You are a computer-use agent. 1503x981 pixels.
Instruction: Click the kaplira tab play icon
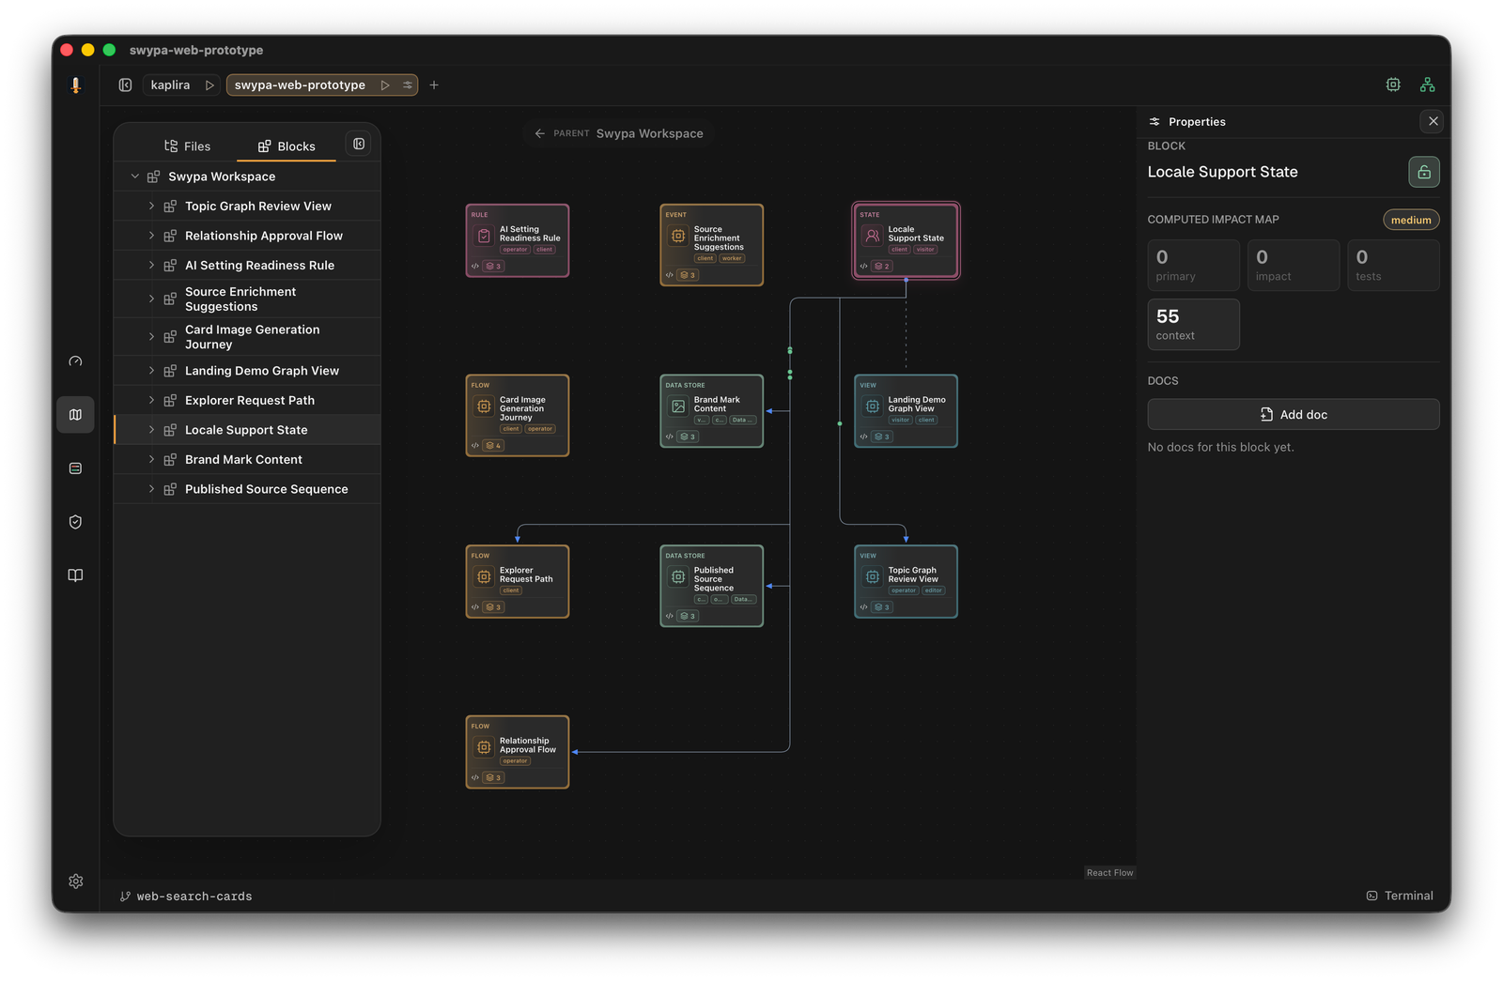(x=209, y=85)
